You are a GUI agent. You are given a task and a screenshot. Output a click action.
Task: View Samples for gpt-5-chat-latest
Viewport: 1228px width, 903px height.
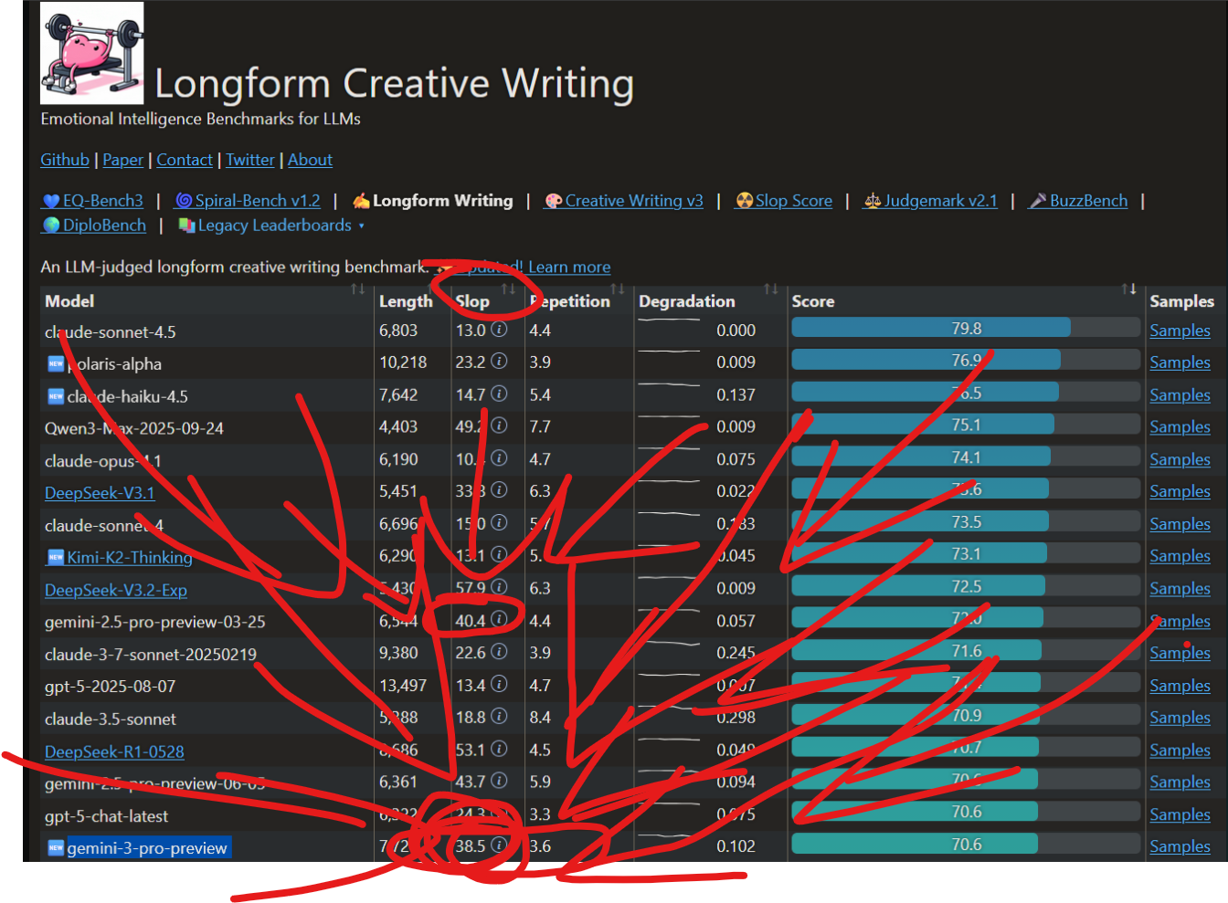(1180, 814)
